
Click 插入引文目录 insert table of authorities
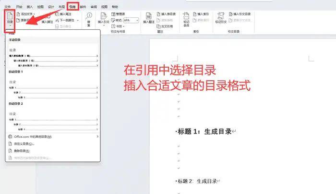tap(240, 14)
